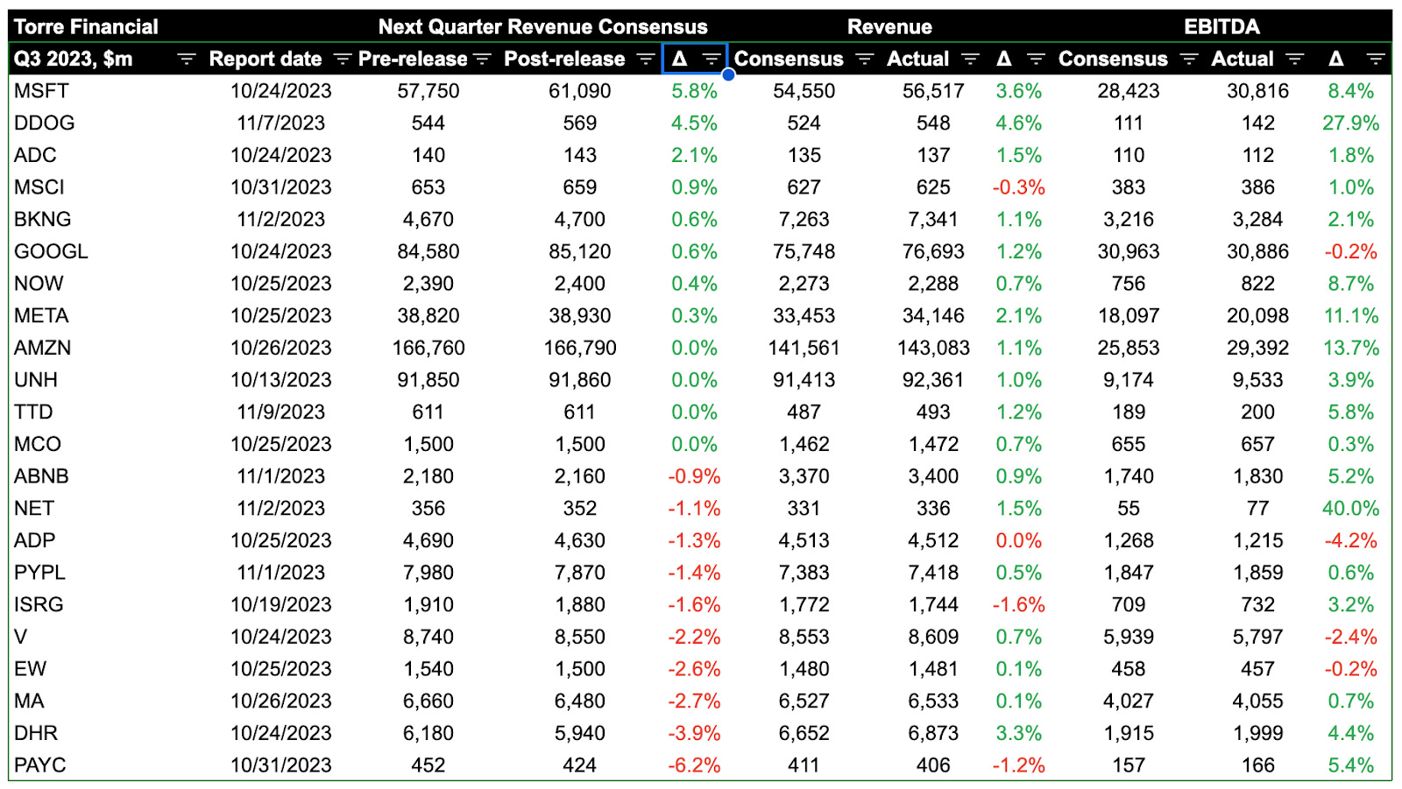Select the MA ticker cell
The width and height of the screenshot is (1402, 789).
29,701
